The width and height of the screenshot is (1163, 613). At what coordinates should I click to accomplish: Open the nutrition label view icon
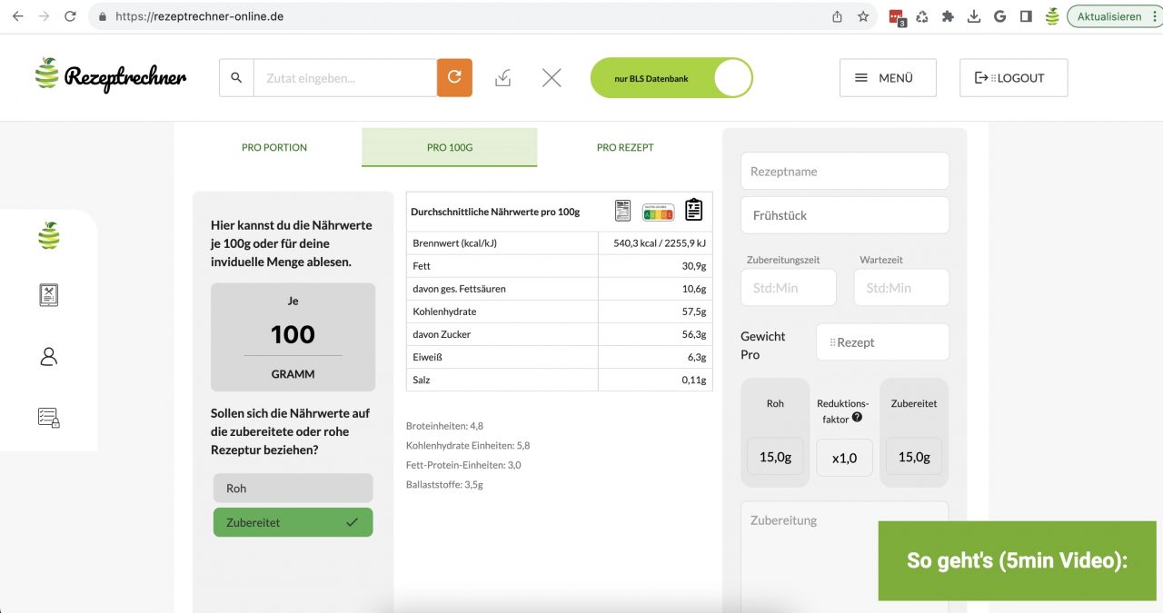[622, 210]
